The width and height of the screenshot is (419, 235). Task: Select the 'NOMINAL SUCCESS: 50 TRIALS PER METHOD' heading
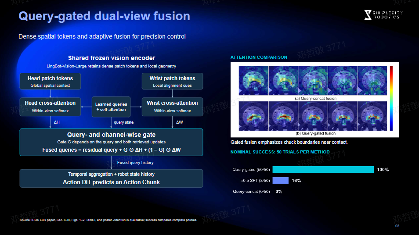280,152
